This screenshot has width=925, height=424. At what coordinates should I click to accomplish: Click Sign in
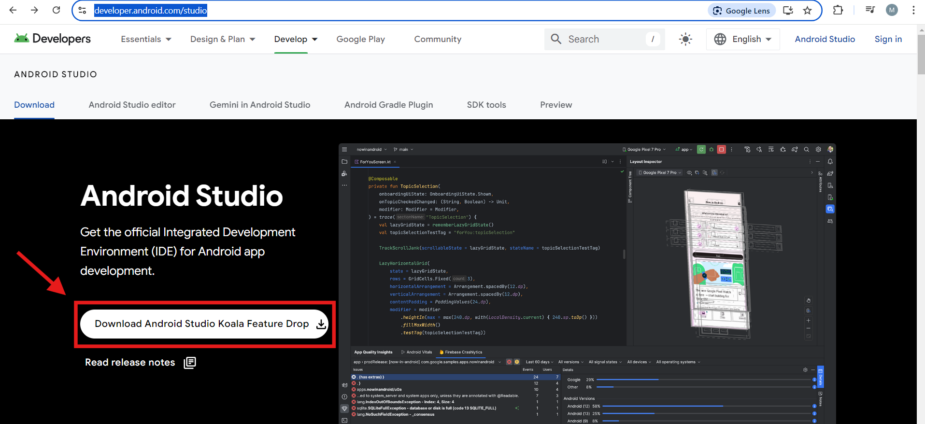tap(888, 39)
